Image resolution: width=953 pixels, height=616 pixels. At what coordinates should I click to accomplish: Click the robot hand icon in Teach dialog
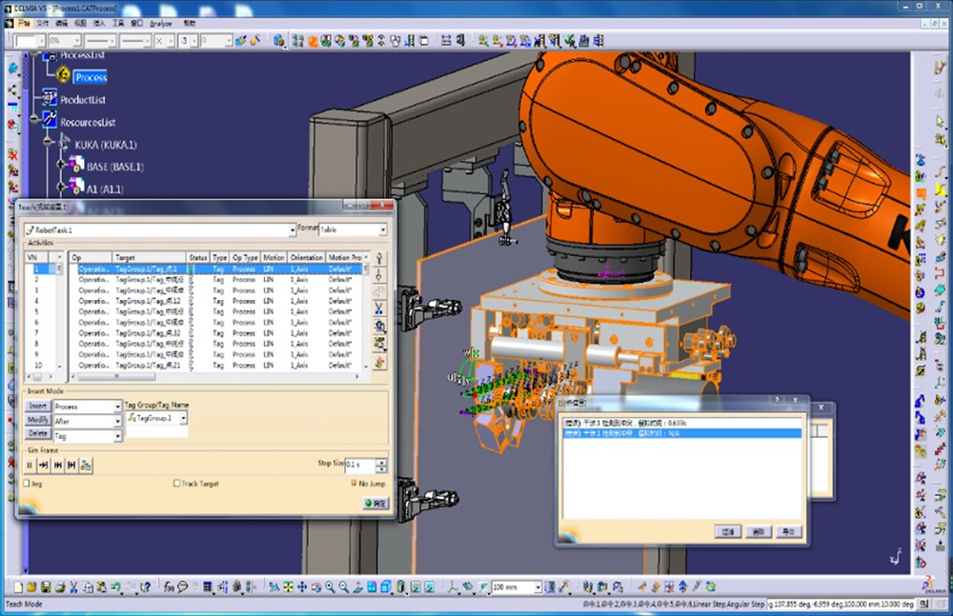pyautogui.click(x=379, y=363)
